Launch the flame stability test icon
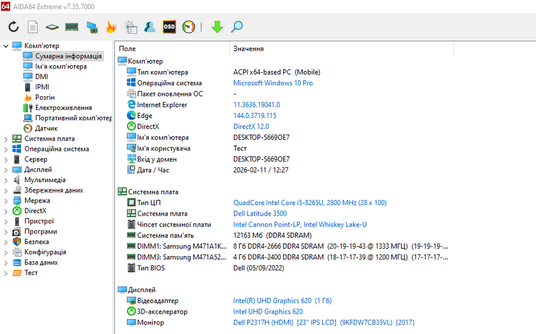Image resolution: width=536 pixels, height=334 pixels. pyautogui.click(x=111, y=27)
